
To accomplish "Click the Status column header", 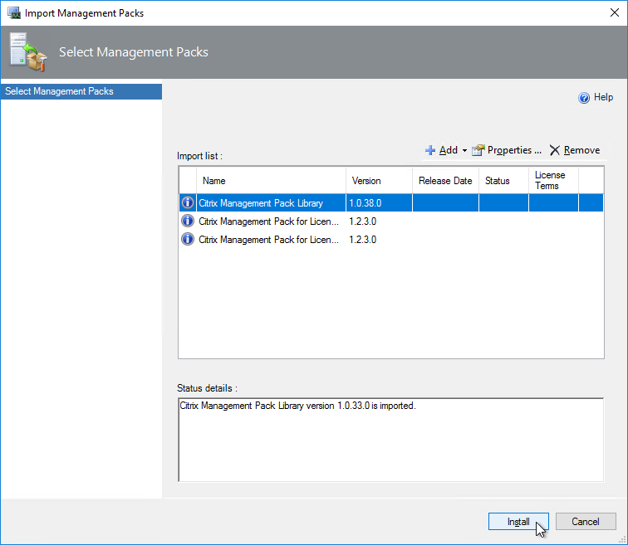I will click(503, 181).
